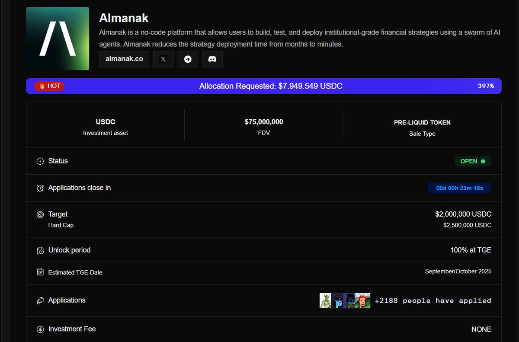Click the second applicant avatar (blue punk)

[x=337, y=300]
